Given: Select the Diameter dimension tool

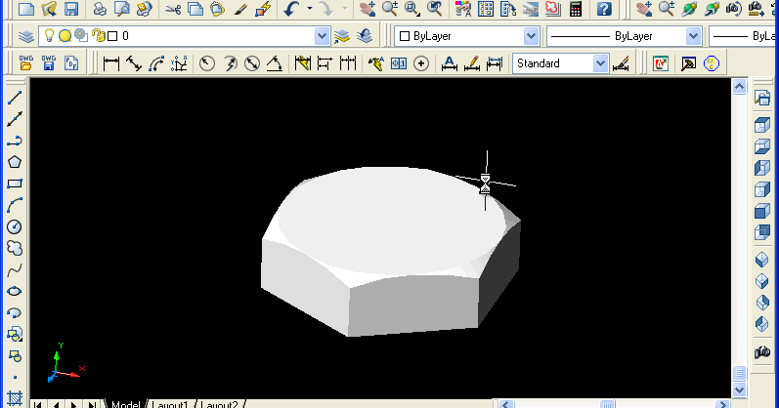Looking at the screenshot, I should [252, 63].
